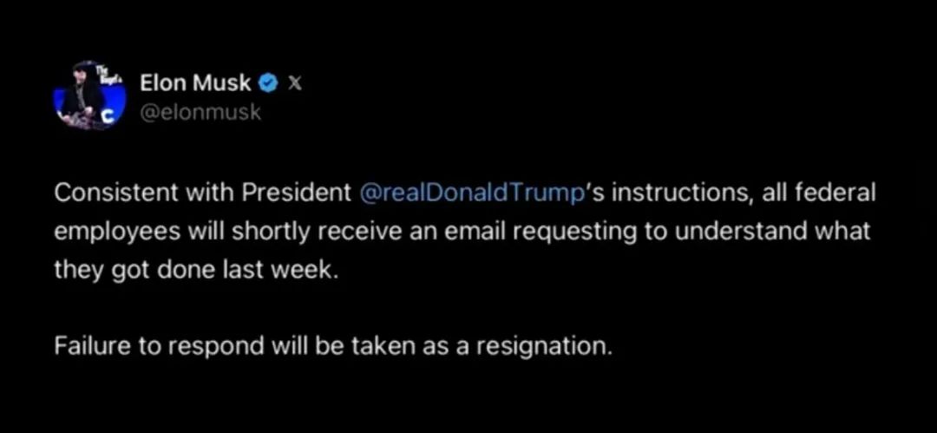Click the "Failure to respond" sentence
Screen dimensions: 937x433
(333, 345)
